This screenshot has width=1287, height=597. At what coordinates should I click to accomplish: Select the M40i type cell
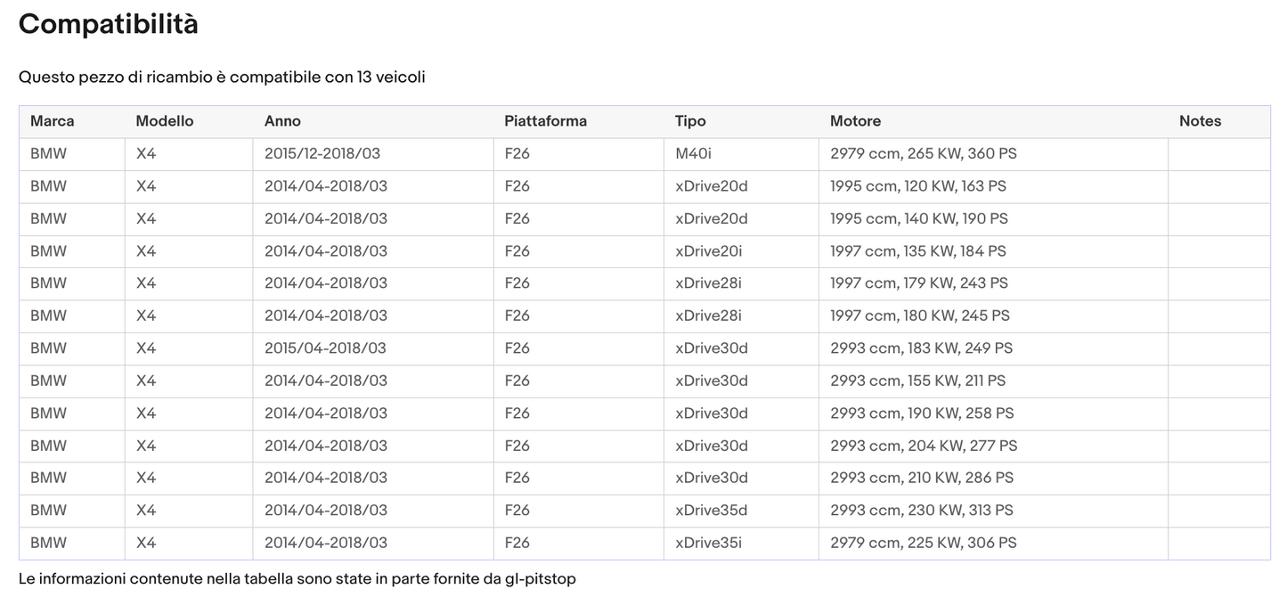693,153
